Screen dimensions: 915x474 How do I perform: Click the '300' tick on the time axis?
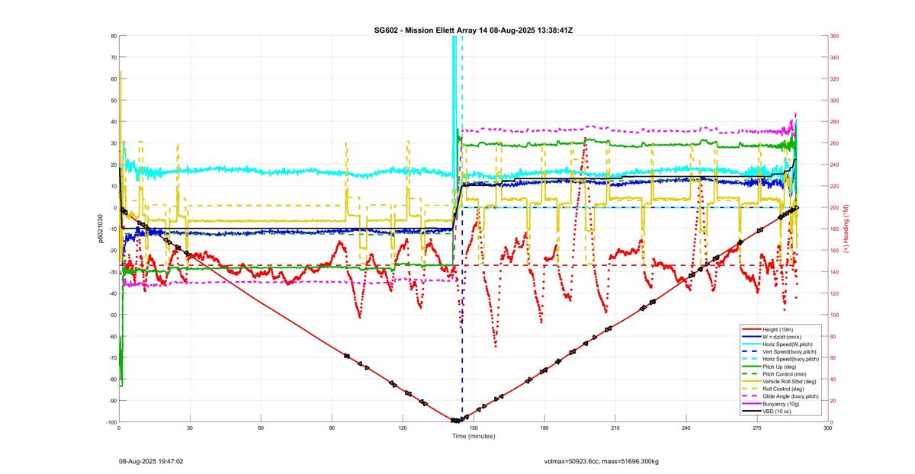tap(828, 428)
